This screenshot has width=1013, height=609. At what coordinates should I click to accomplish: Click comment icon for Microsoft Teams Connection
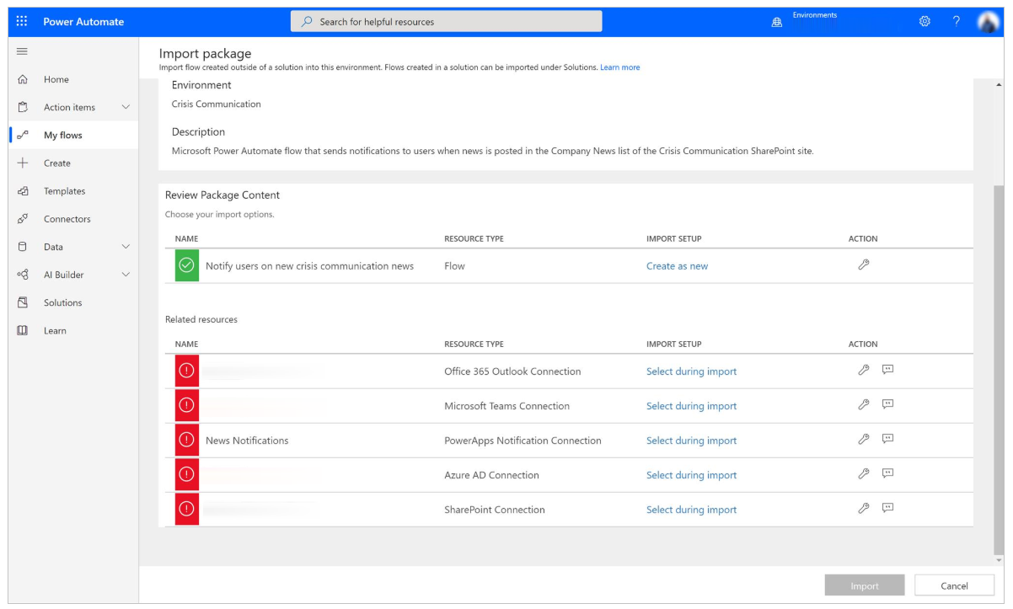pos(887,404)
